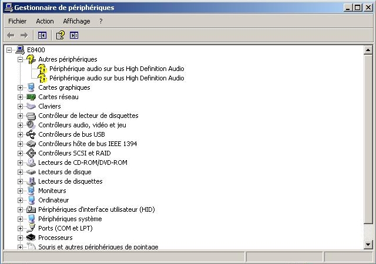The width and height of the screenshot is (376, 264).
Task: Expand the Ports (COM et LPT) node
Action: point(20,229)
